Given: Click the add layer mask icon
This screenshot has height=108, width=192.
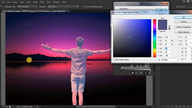Looking at the screenshot, I should tap(176, 107).
